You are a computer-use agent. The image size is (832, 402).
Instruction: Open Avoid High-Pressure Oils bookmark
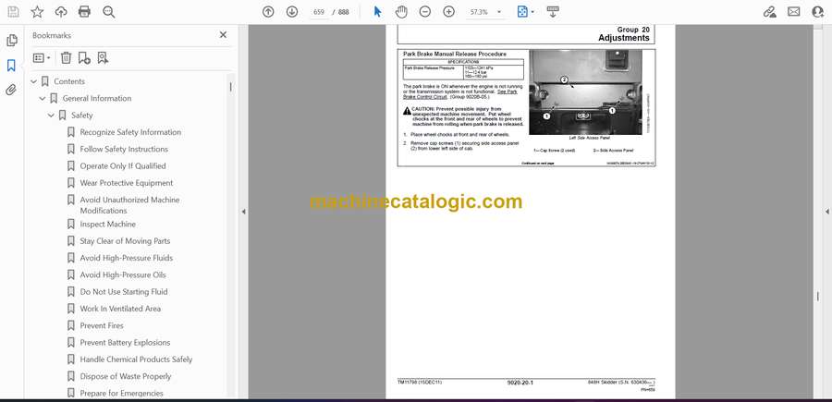(123, 274)
